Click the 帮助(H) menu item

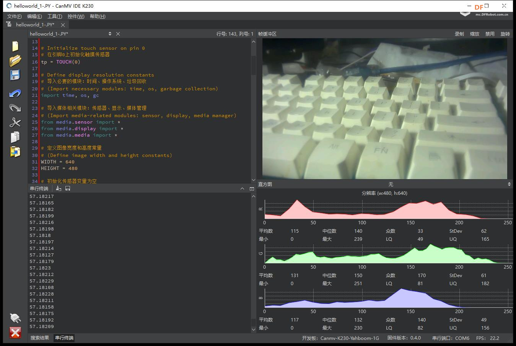point(97,16)
